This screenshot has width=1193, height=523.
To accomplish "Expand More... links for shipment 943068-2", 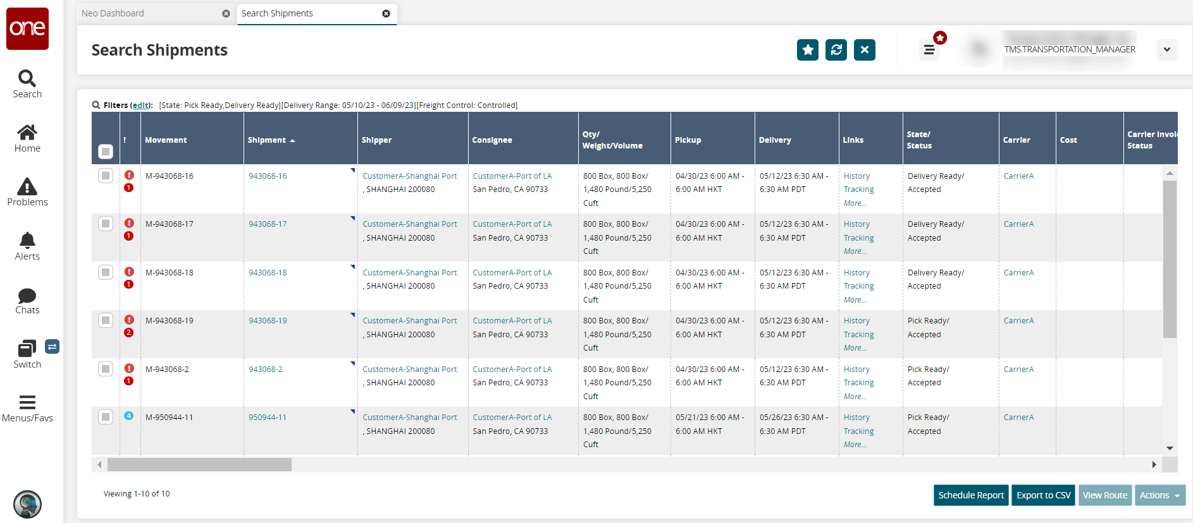I will pyautogui.click(x=855, y=397).
